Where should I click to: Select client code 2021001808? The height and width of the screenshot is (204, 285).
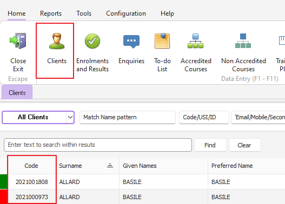click(31, 182)
